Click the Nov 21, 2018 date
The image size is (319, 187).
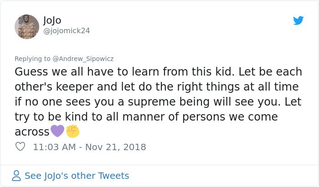116,147
